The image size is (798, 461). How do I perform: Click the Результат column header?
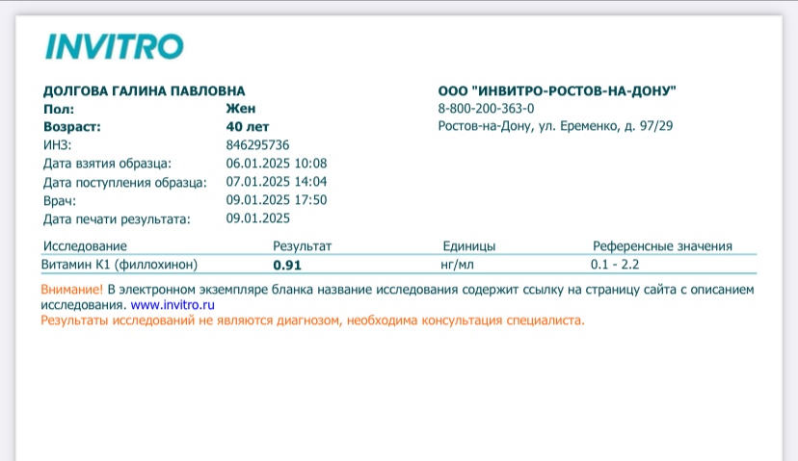pos(303,246)
